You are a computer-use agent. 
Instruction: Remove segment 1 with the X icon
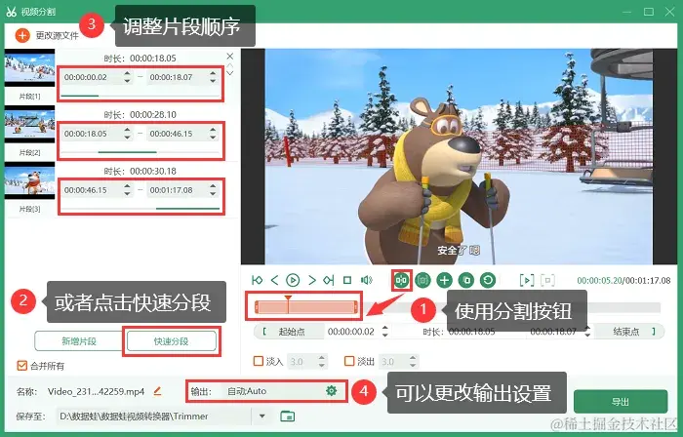click(x=230, y=57)
